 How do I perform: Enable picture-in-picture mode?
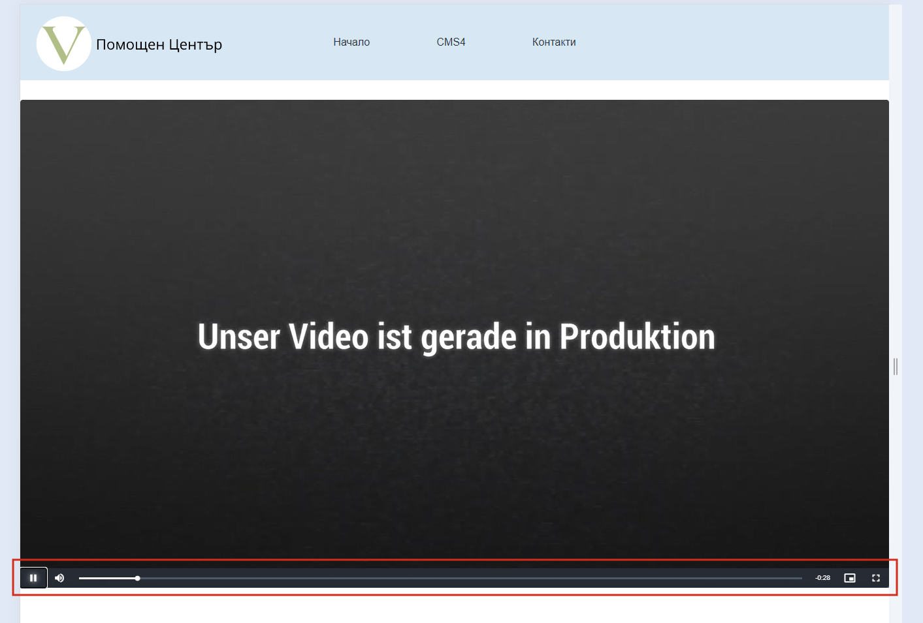(x=849, y=578)
